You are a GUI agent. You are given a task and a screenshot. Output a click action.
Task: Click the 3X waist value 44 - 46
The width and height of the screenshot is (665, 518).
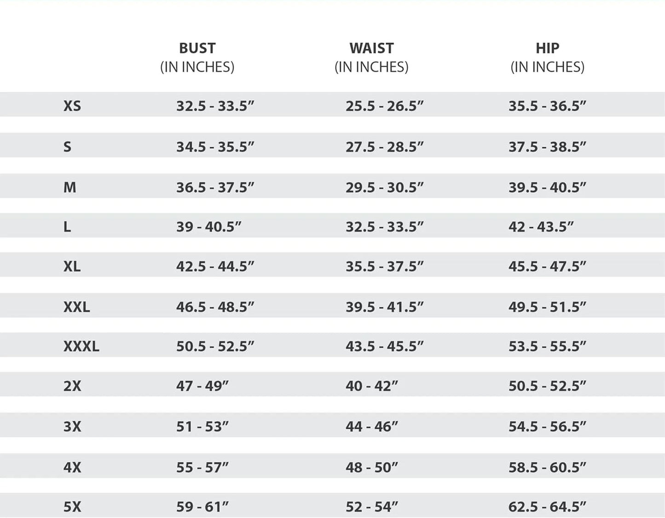[371, 427]
